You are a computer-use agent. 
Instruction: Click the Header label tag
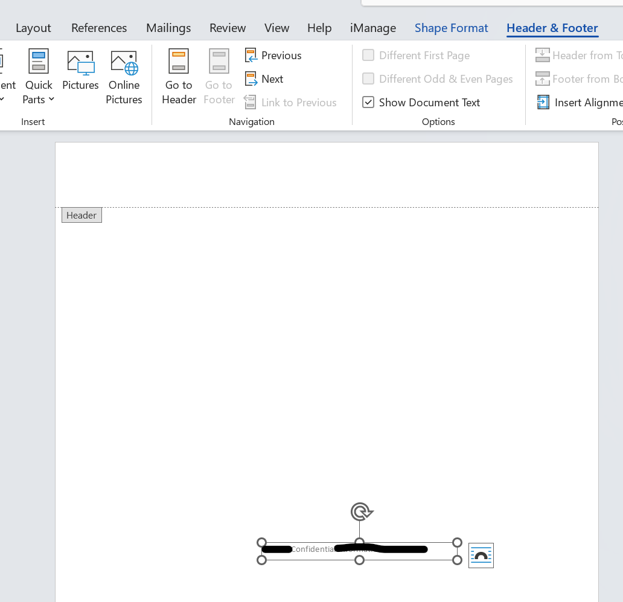pos(81,216)
